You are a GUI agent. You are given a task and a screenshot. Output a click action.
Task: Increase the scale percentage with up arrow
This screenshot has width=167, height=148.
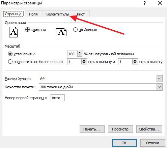(80, 53)
